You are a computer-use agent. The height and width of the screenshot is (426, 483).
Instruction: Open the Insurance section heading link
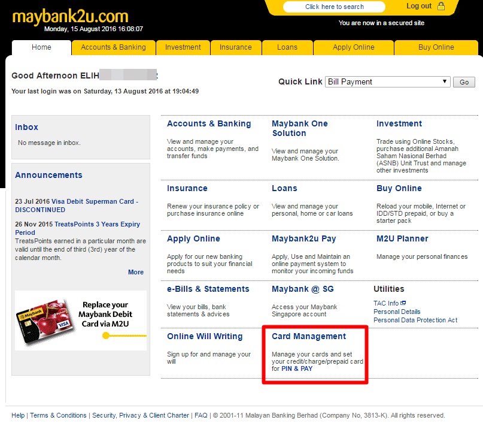pyautogui.click(x=187, y=189)
